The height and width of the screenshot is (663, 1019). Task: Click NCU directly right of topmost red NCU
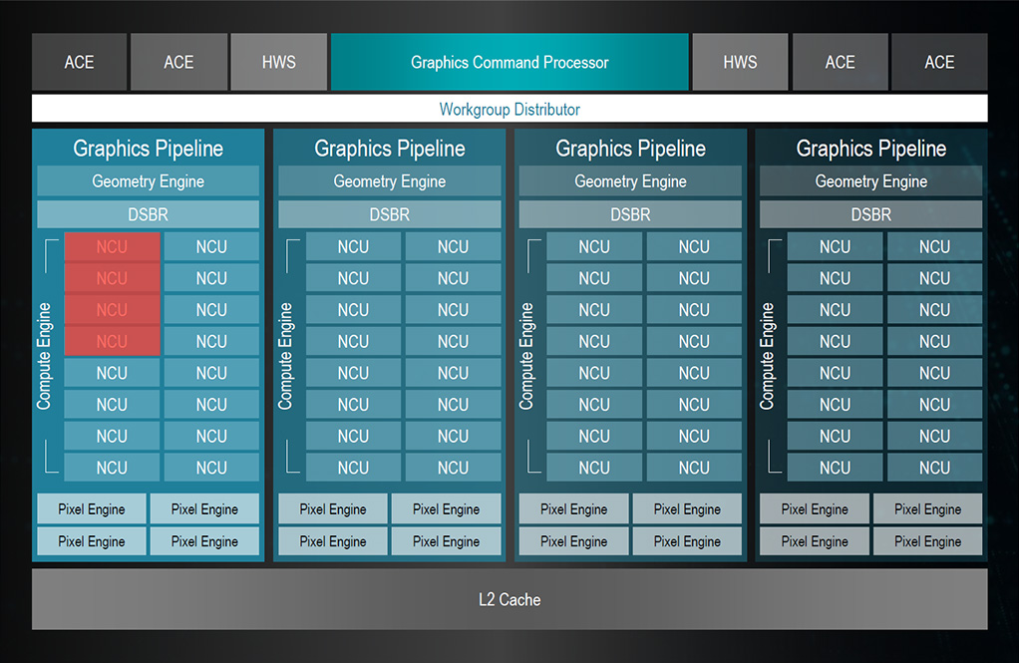click(x=211, y=247)
